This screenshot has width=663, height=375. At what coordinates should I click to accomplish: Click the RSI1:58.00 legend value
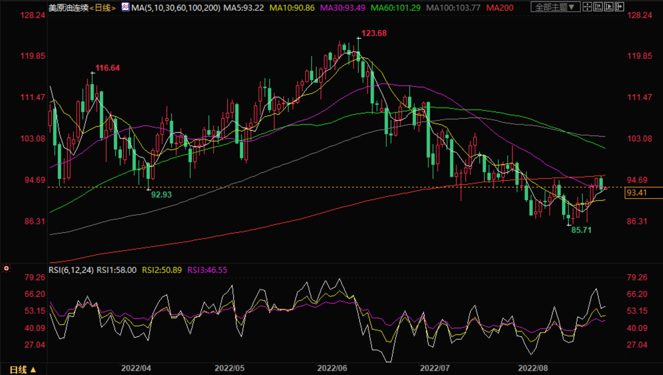pos(117,270)
